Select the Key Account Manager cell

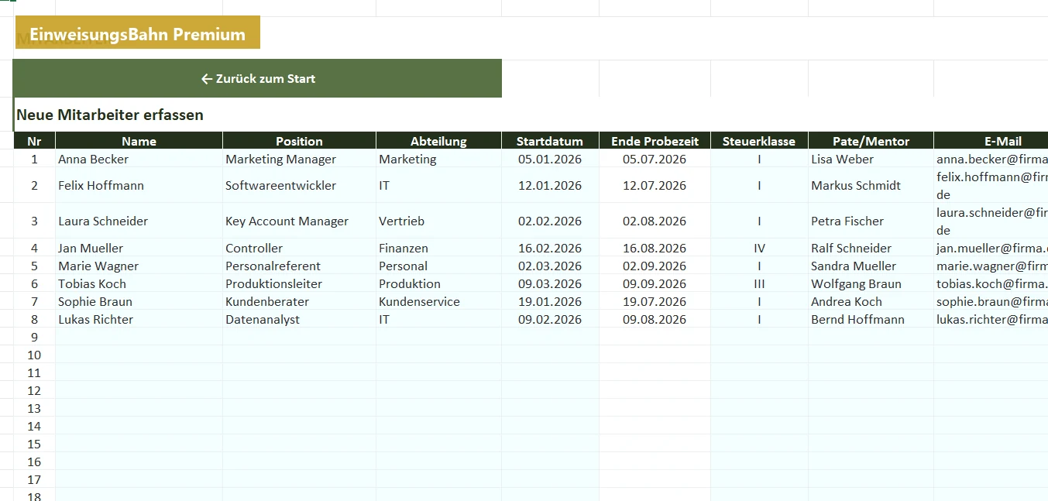point(299,221)
